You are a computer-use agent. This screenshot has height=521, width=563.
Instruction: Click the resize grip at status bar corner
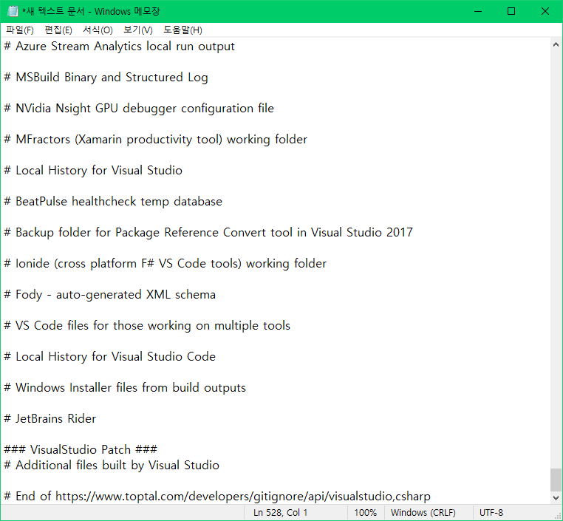pyautogui.click(x=558, y=516)
